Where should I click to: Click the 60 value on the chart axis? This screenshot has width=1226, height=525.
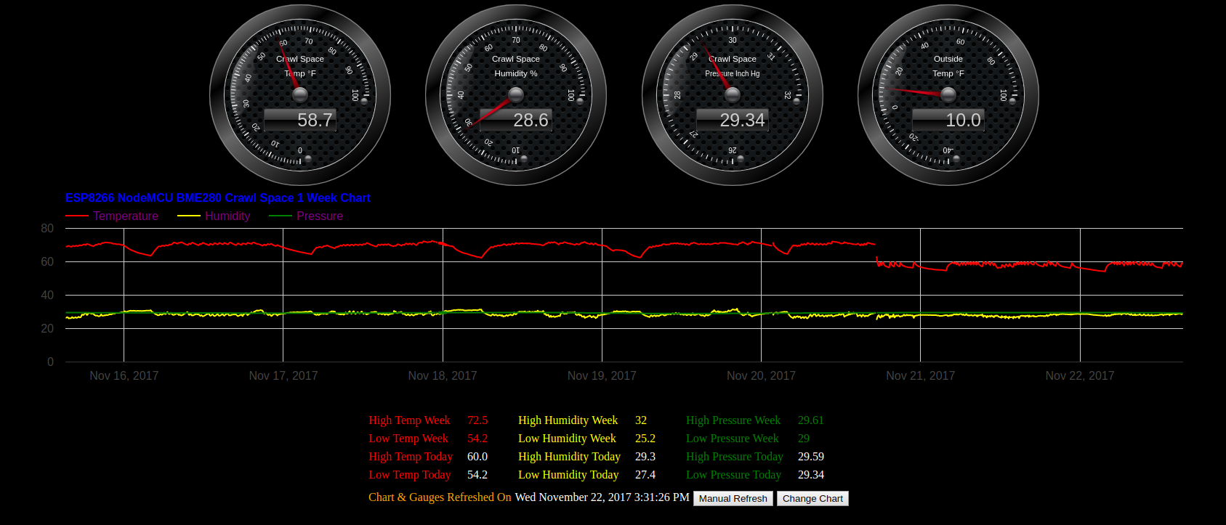[x=47, y=261]
